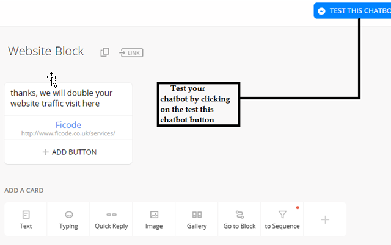Viewport: 391px width, 245px height.
Task: Click the red dot on to Sequence
Action: point(298,208)
